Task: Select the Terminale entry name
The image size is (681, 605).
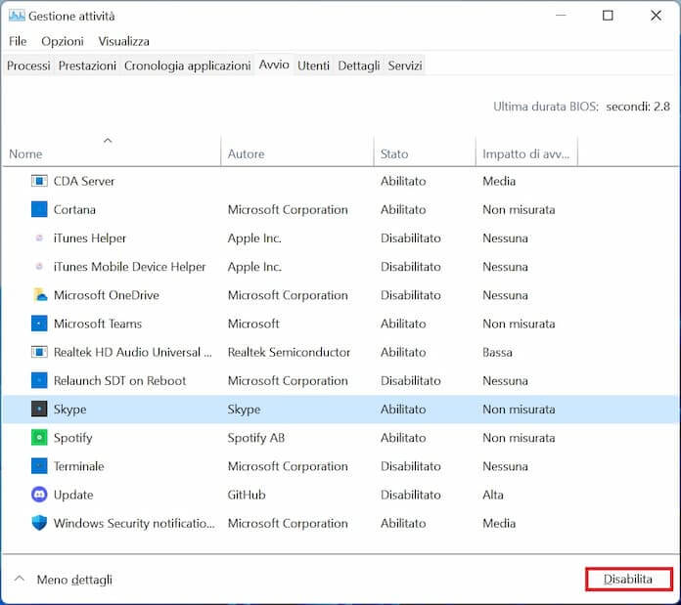Action: pyautogui.click(x=79, y=466)
